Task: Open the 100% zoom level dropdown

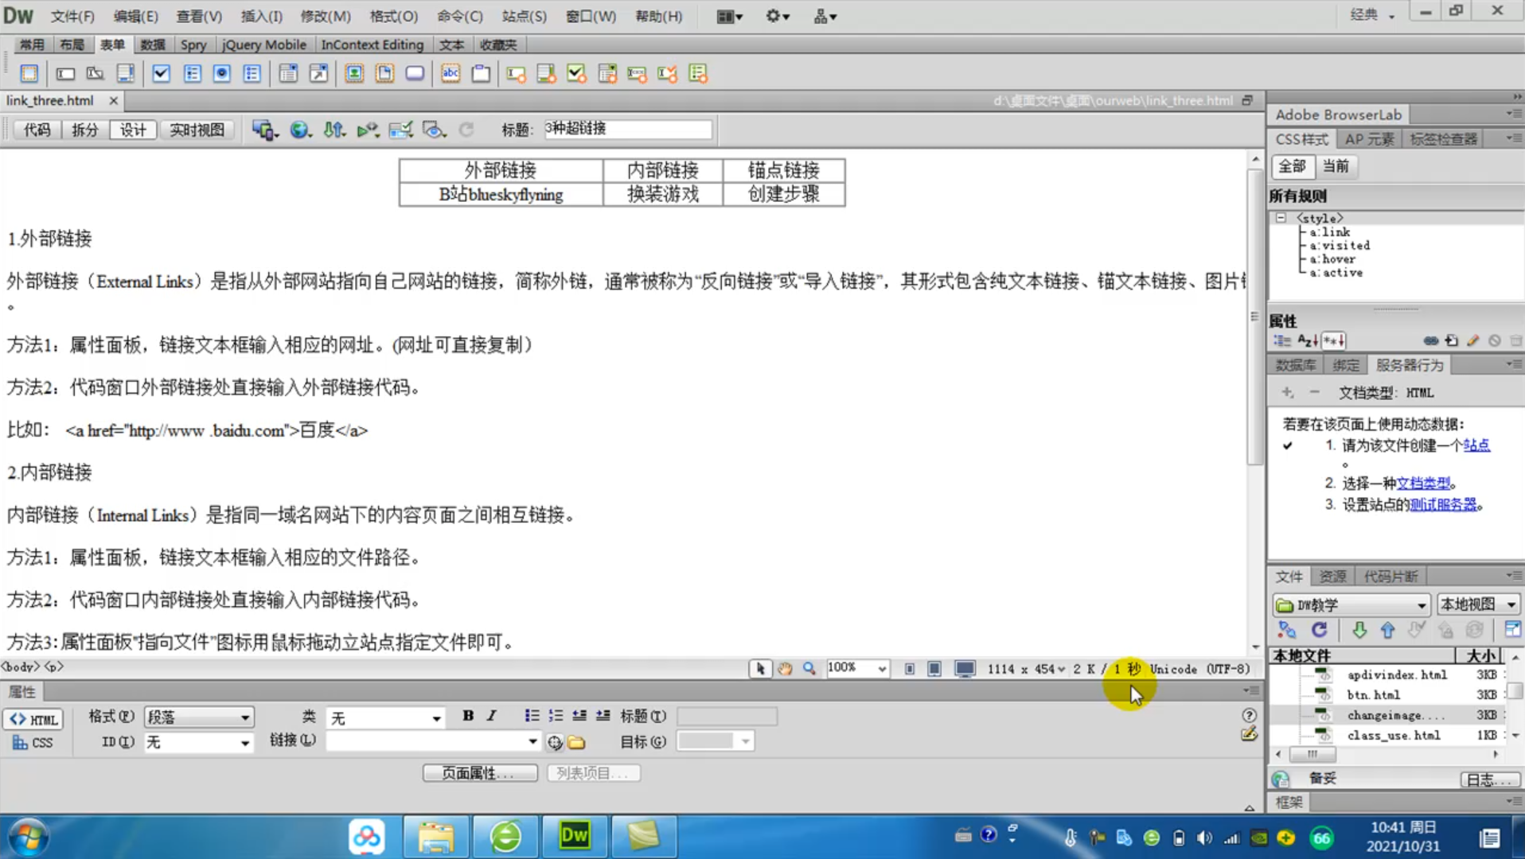Action: [x=881, y=669]
